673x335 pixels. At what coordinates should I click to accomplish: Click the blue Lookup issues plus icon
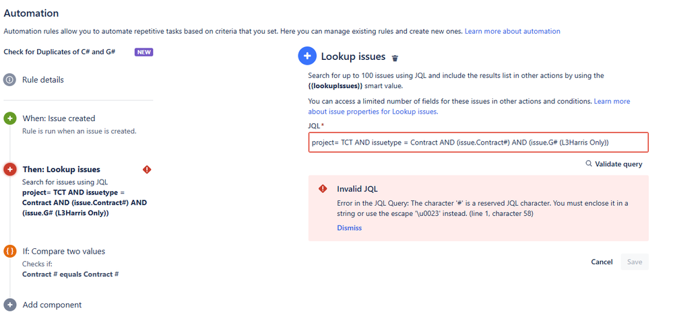(307, 56)
